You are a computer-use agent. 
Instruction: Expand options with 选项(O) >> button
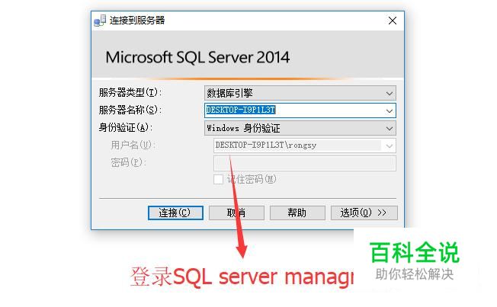coord(364,213)
